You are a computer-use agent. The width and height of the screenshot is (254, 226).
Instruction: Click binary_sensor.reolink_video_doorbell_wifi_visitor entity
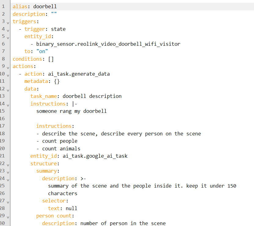click(108, 44)
